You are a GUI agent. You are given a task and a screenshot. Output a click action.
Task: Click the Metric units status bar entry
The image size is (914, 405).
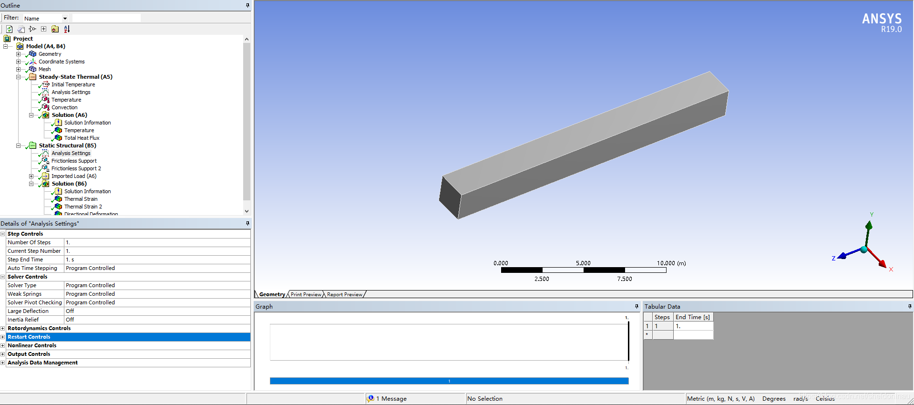720,399
